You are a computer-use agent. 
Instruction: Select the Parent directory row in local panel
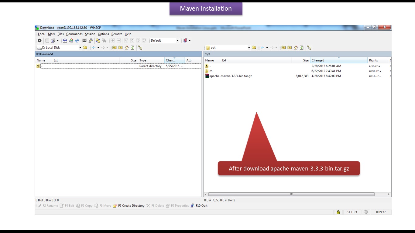coord(118,66)
